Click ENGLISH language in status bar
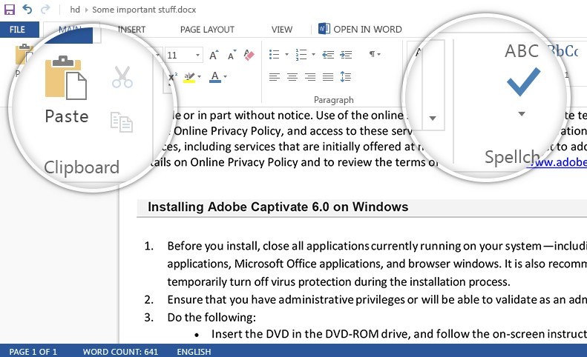Image resolution: width=587 pixels, height=357 pixels. pos(194,352)
